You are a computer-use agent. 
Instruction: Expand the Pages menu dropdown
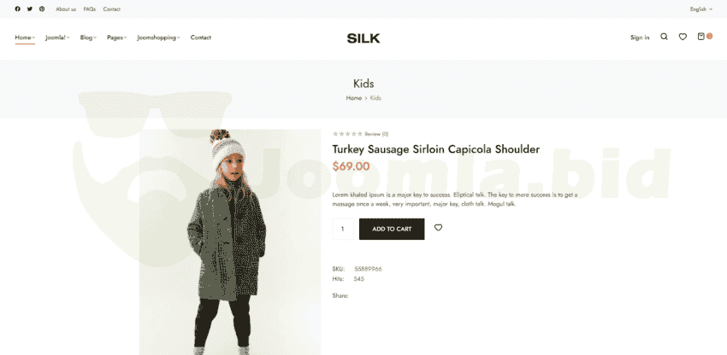pyautogui.click(x=116, y=38)
